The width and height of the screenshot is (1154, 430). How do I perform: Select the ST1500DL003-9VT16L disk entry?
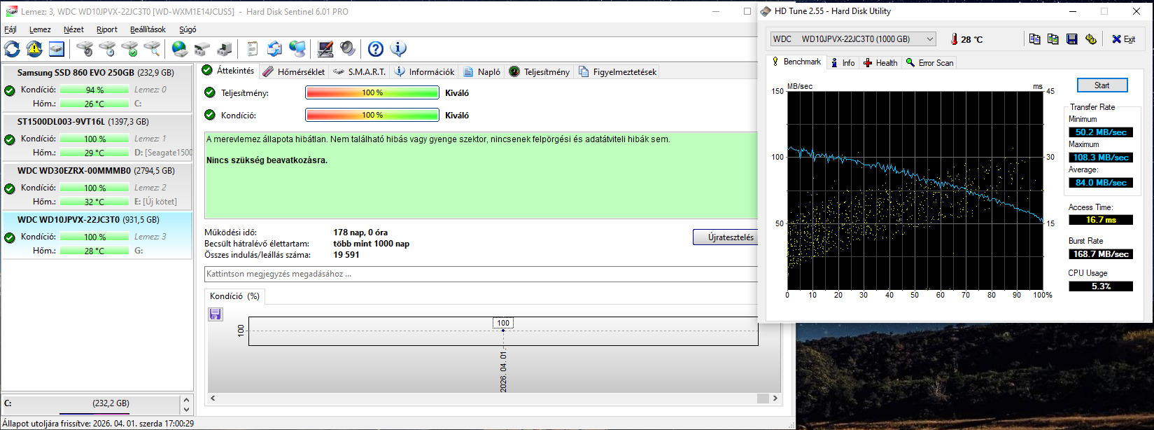coord(97,137)
